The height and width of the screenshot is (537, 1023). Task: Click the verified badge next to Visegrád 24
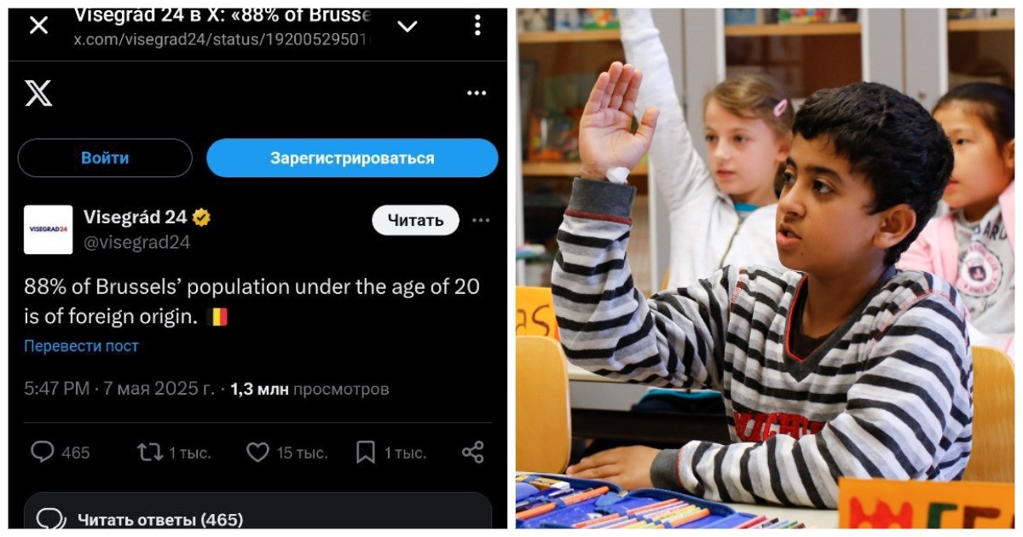(201, 218)
